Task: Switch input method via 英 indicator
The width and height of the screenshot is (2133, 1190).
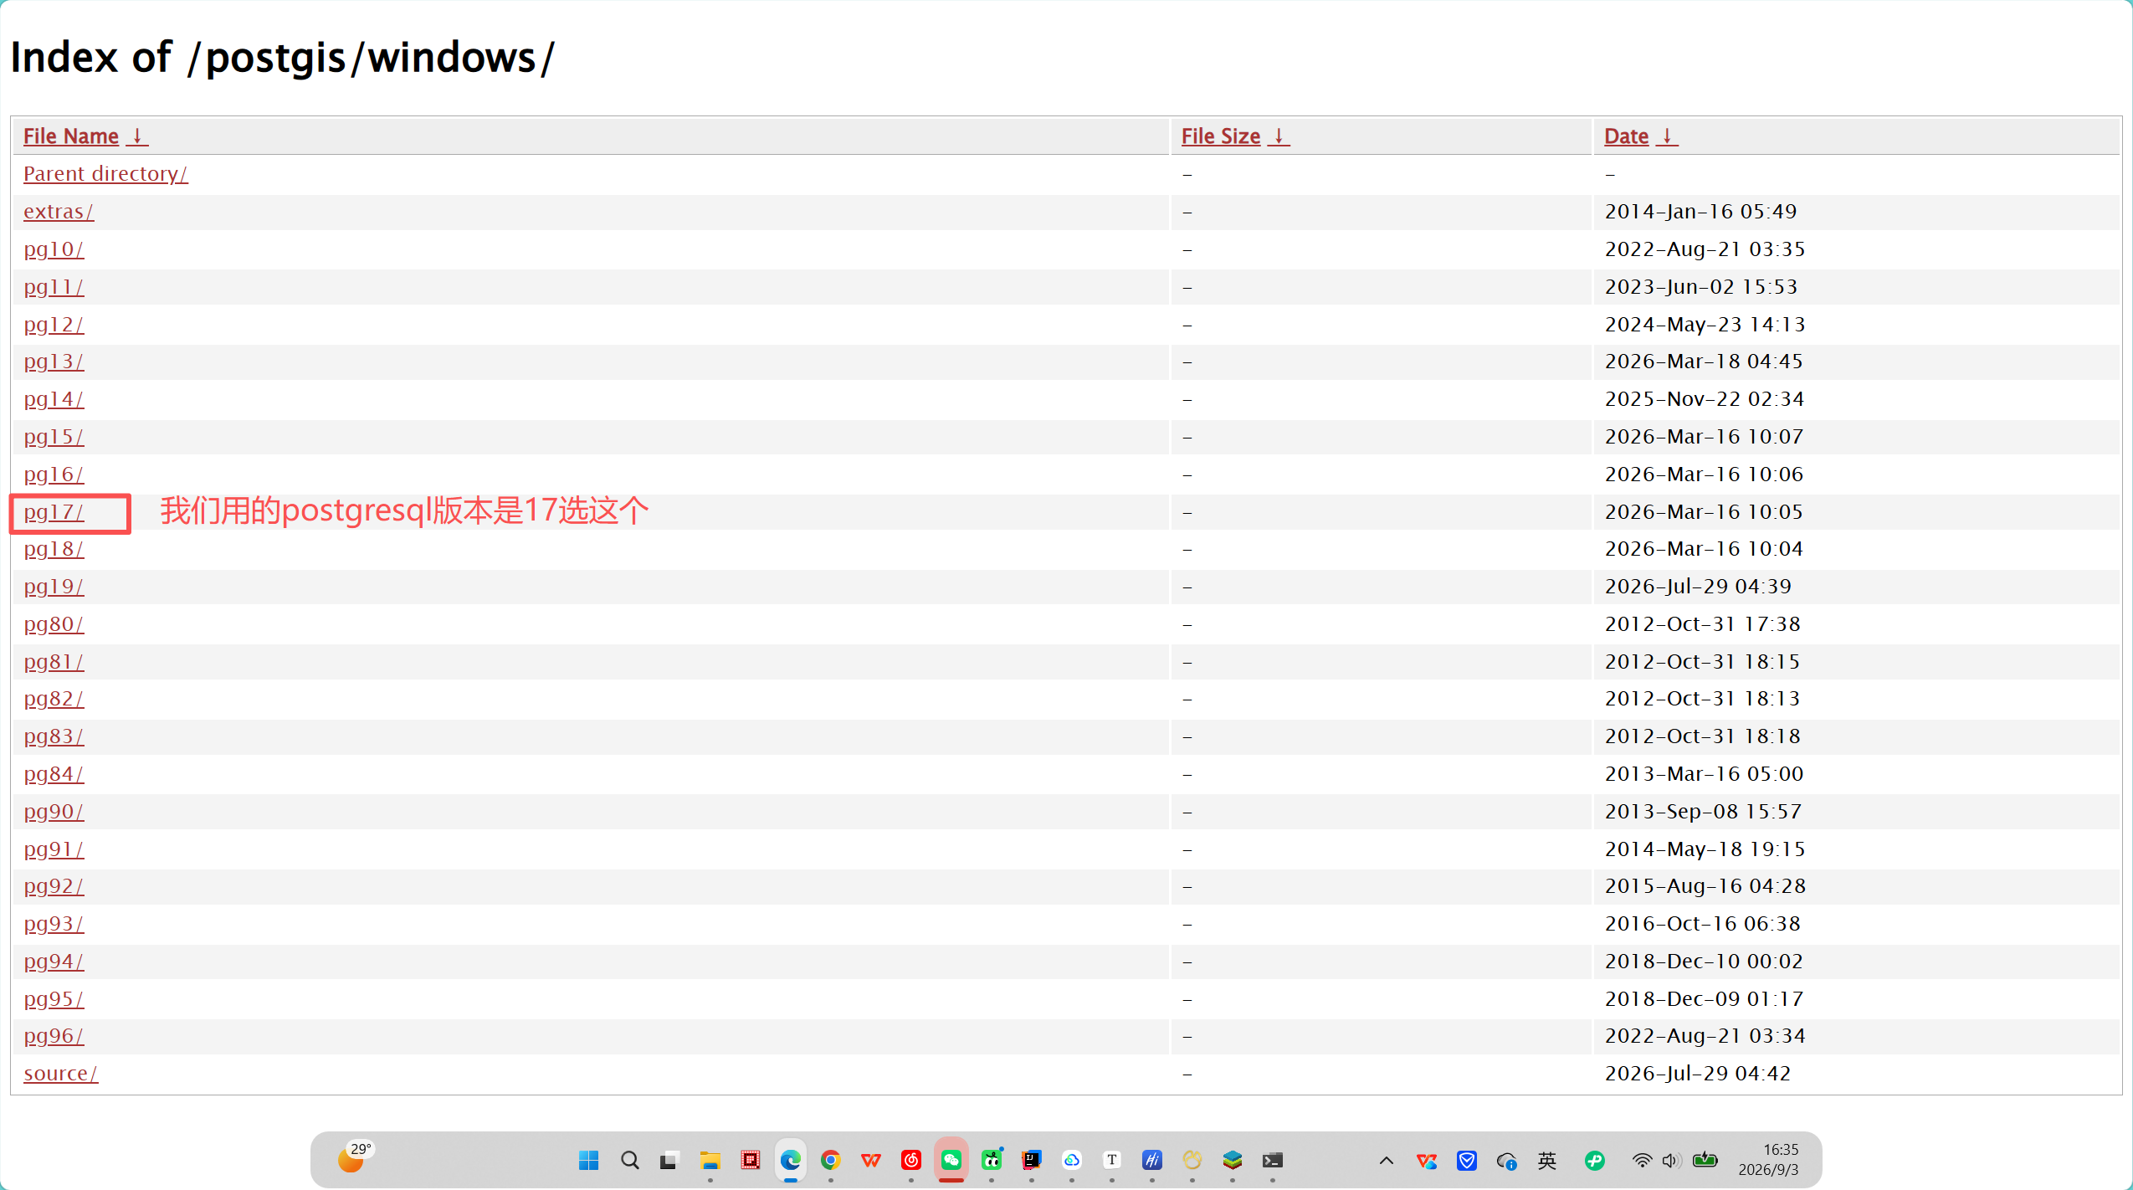Action: 1546,1160
